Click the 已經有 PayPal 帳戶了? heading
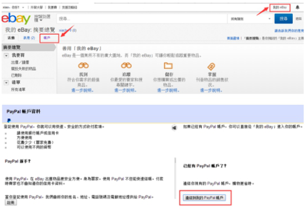 [205, 166]
